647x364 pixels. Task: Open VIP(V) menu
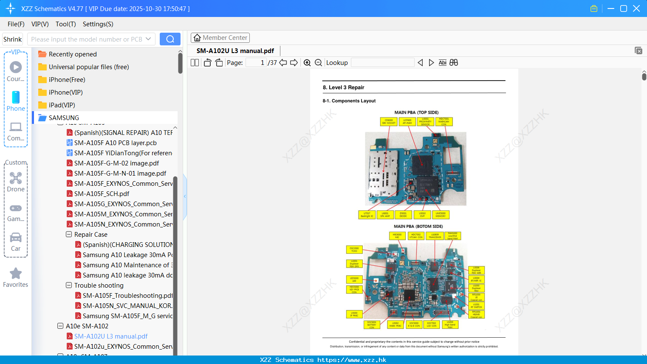40,24
